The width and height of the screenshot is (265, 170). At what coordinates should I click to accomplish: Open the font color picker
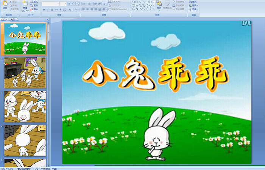[77, 9]
